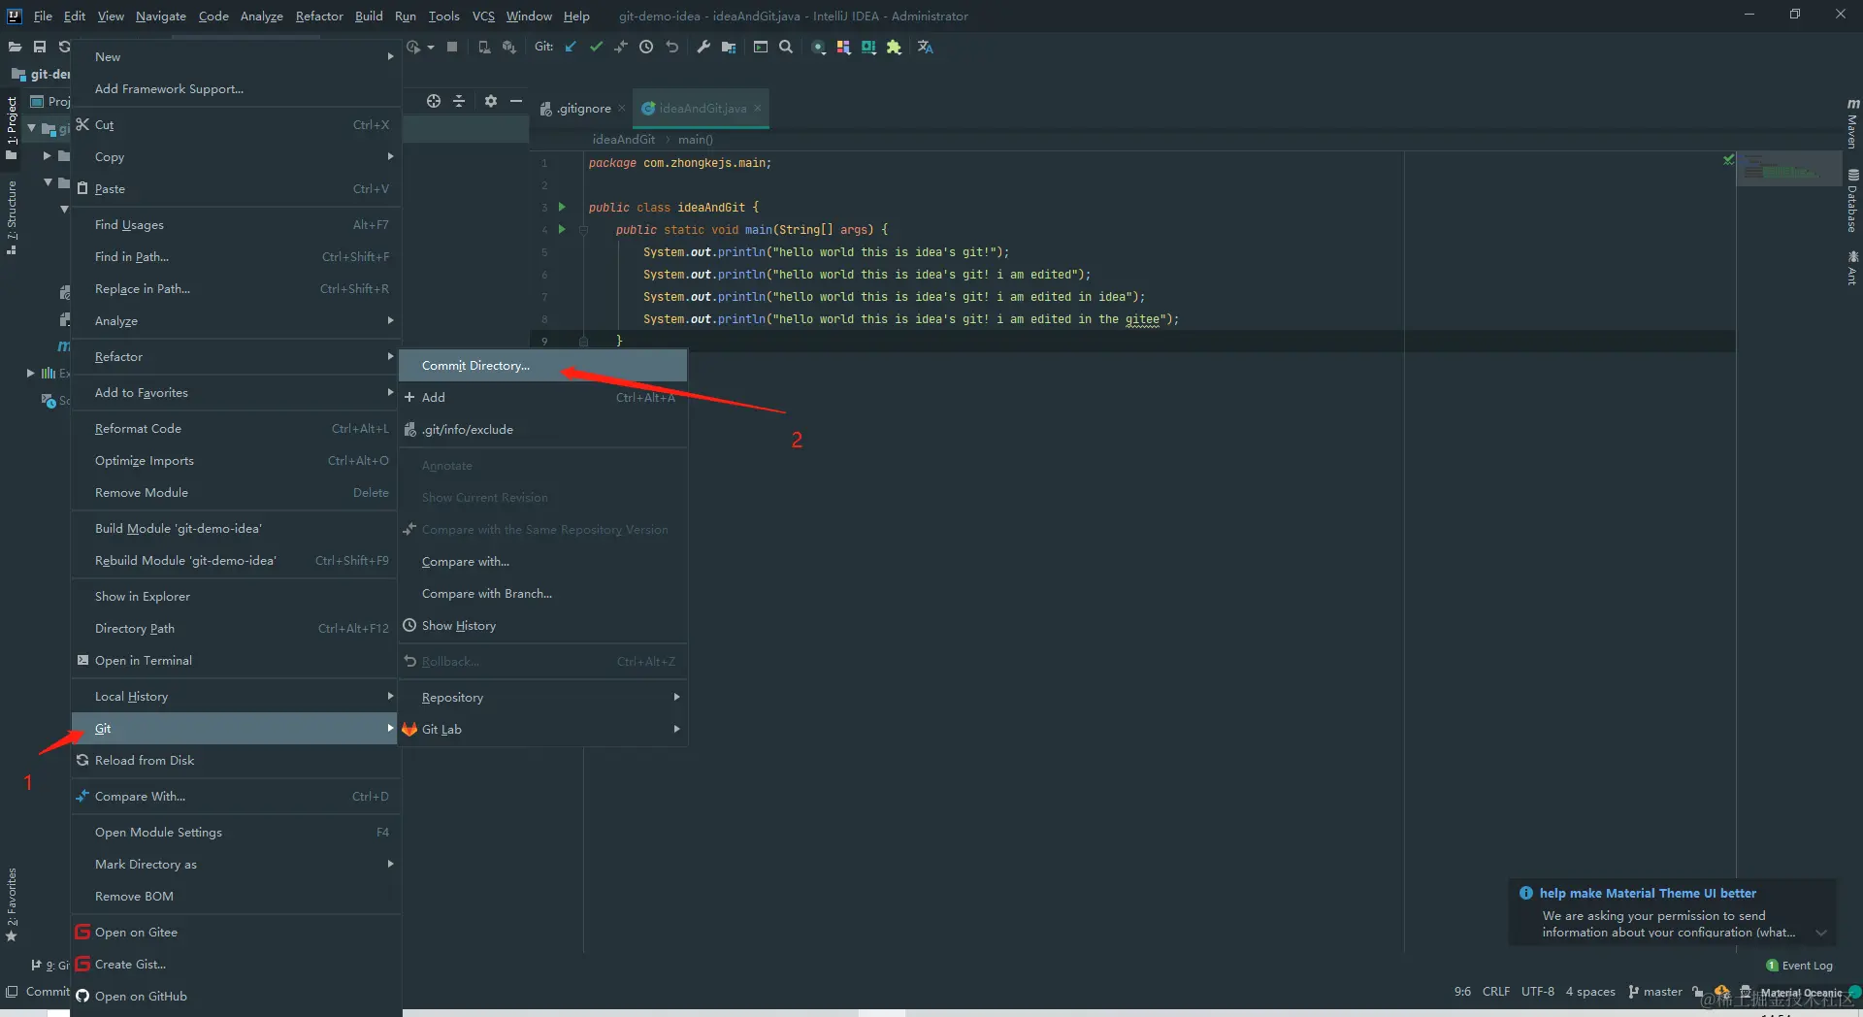Viewport: 1863px width, 1017px height.
Task: Close the ideaAndGit.java tab
Action: (758, 108)
